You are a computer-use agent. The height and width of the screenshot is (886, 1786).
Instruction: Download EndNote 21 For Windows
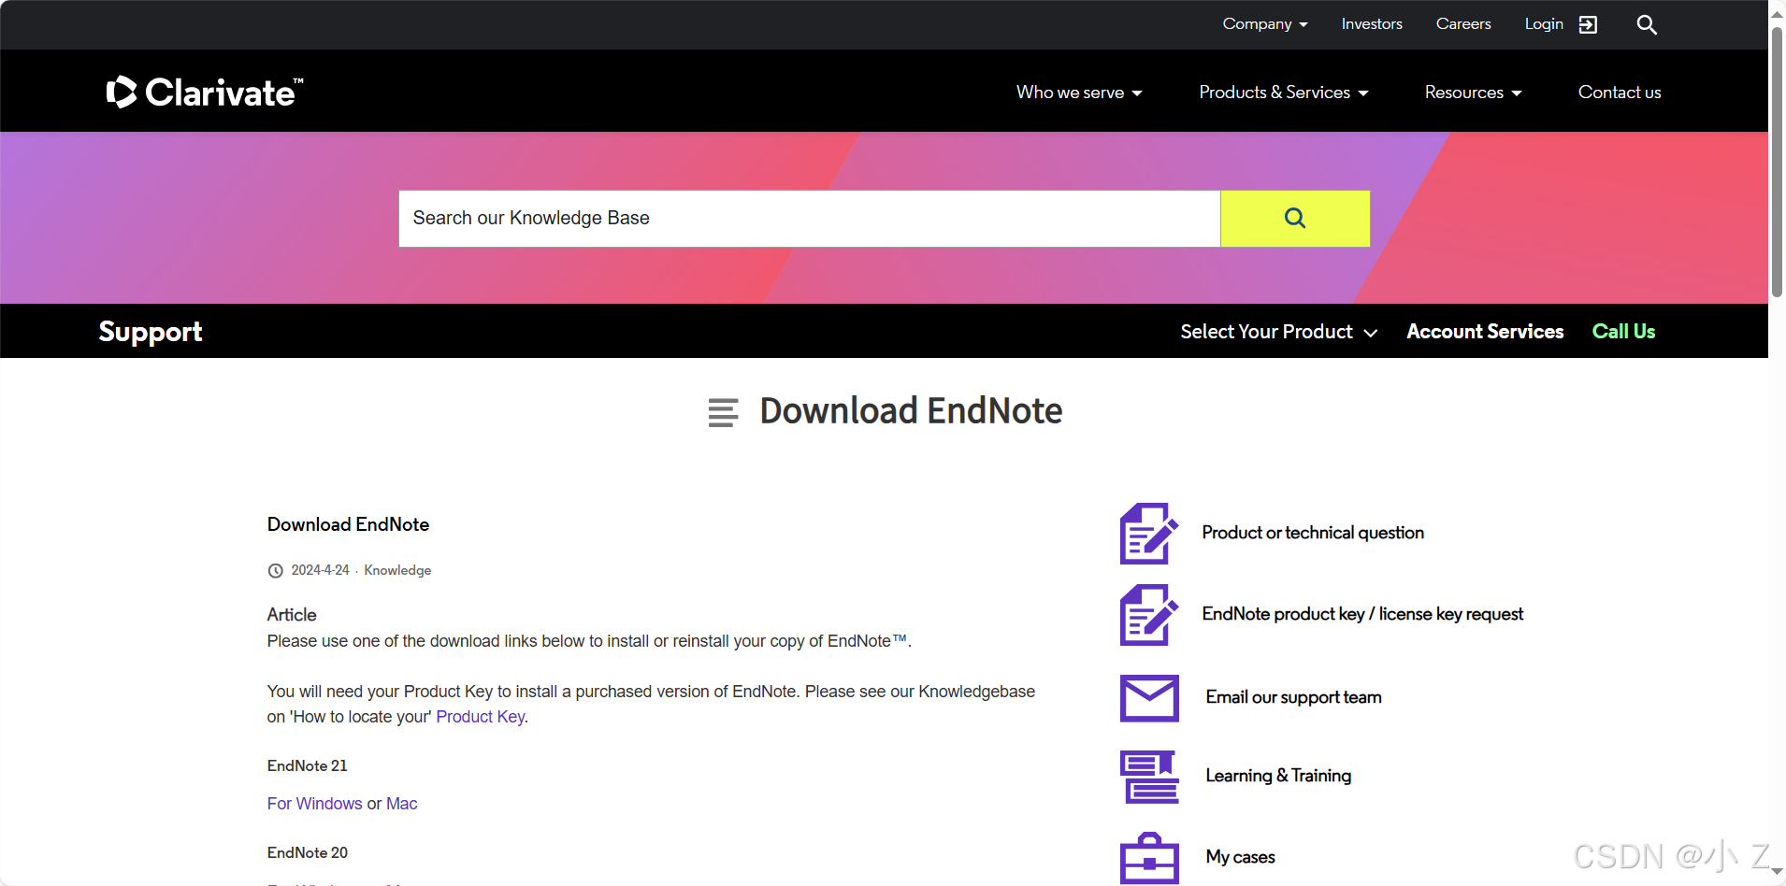pos(314,804)
